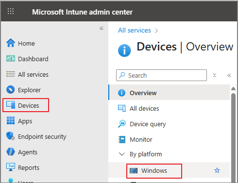Open the app launcher waffle icon
The width and height of the screenshot is (238, 183).
(11, 11)
